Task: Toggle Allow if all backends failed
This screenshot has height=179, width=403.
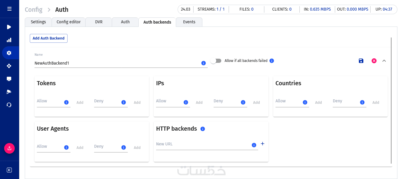Action: tap(216, 61)
